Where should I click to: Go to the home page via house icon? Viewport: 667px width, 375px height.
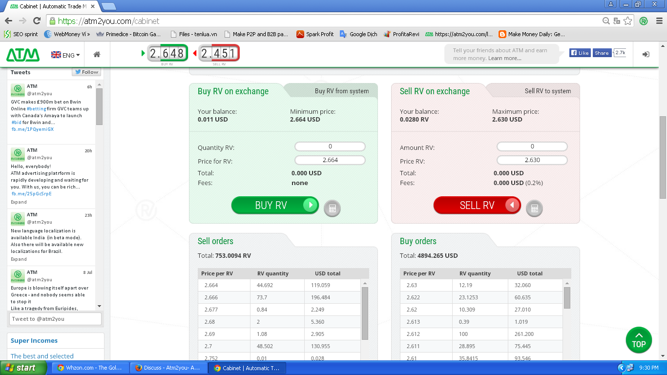[x=97, y=55]
